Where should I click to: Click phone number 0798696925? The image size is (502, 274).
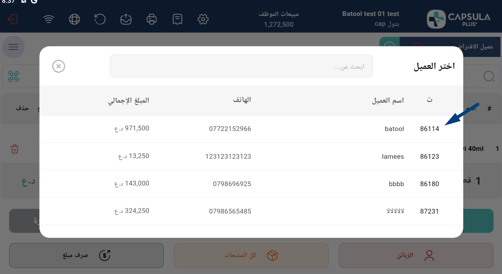coord(232,184)
